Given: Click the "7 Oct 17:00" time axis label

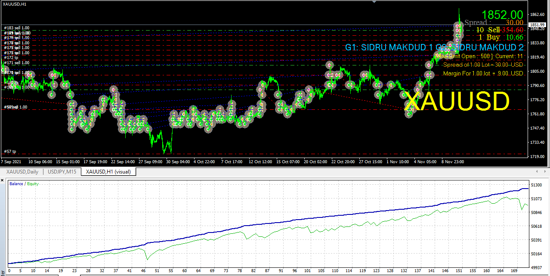Looking at the screenshot, I should click(232, 162).
